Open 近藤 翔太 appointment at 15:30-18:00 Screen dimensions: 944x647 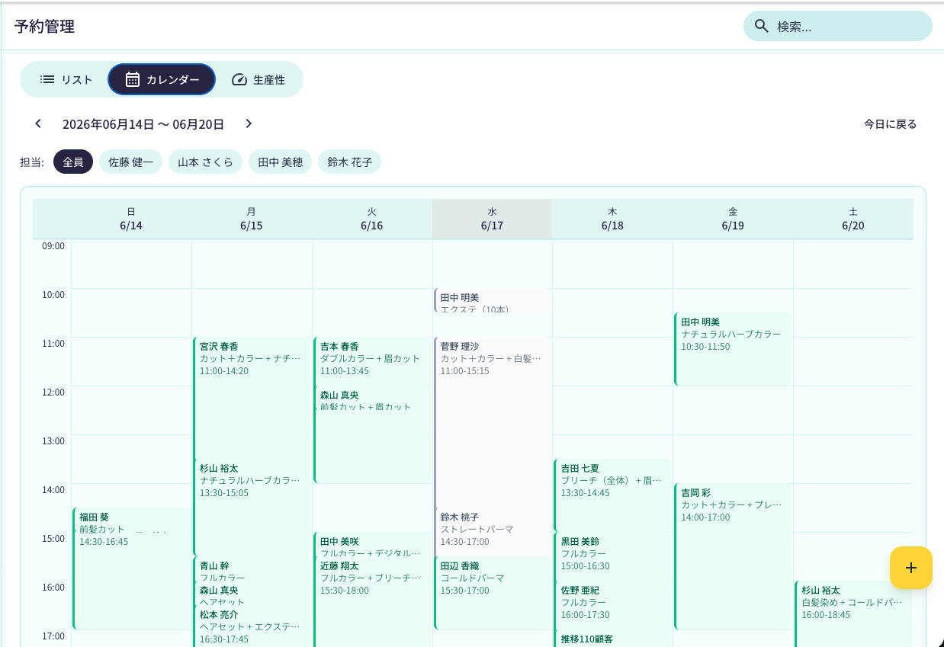[x=371, y=602]
